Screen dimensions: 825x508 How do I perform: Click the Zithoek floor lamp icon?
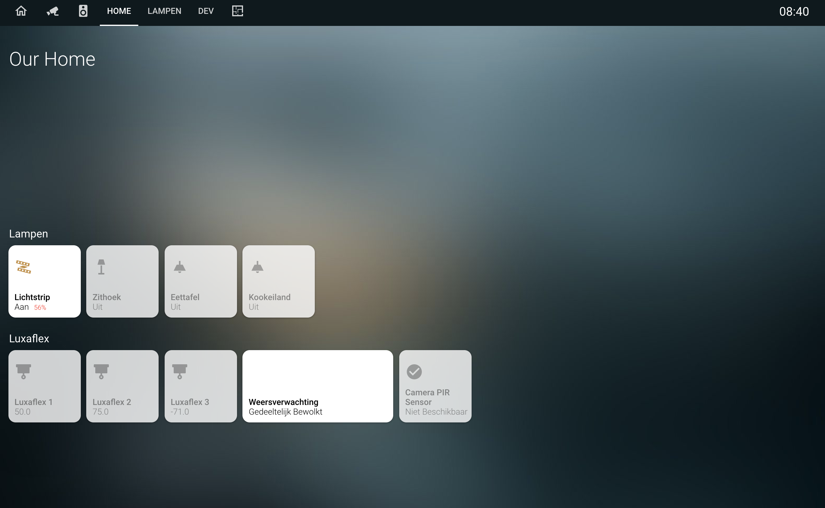pyautogui.click(x=101, y=267)
